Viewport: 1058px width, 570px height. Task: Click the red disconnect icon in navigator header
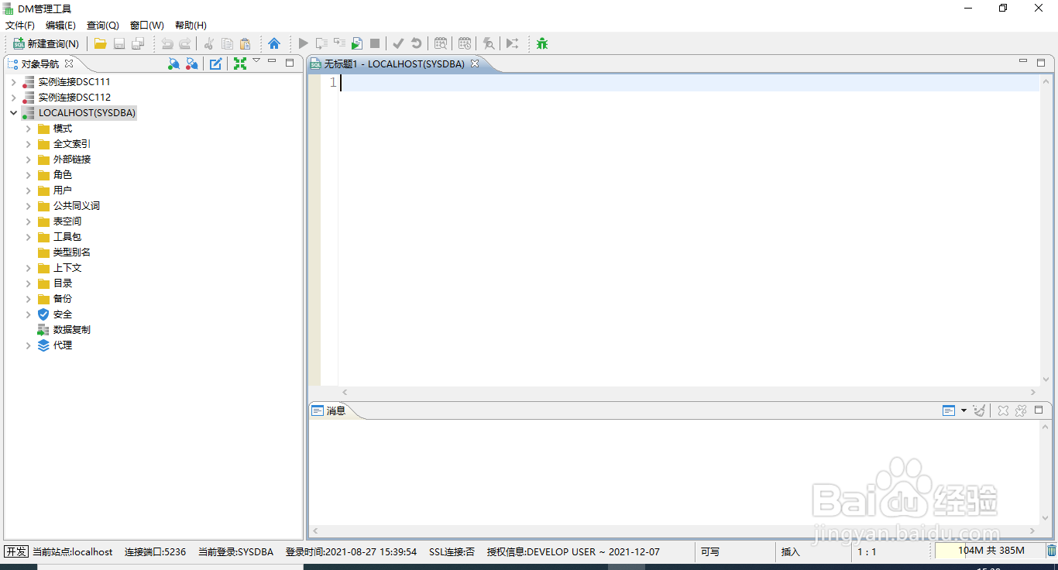pyautogui.click(x=192, y=64)
